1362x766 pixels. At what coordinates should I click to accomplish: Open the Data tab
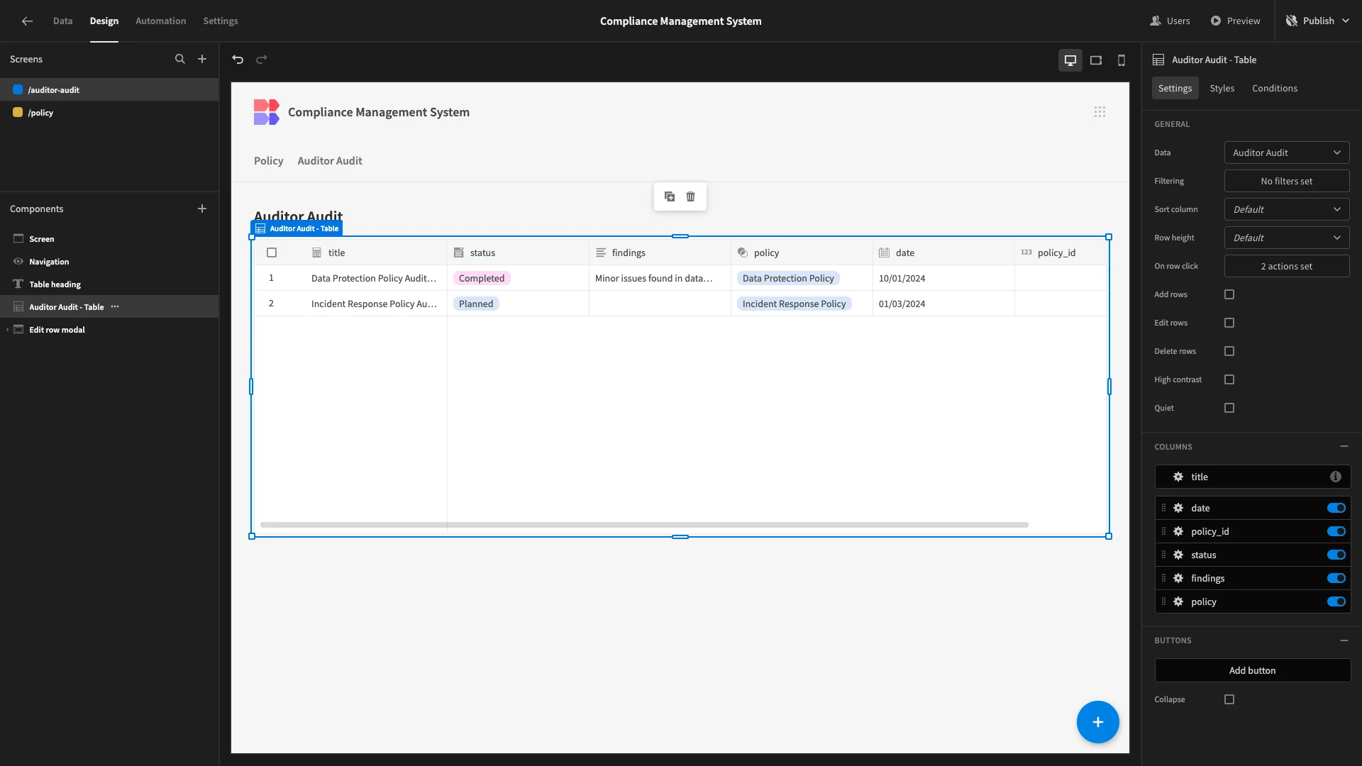click(62, 21)
